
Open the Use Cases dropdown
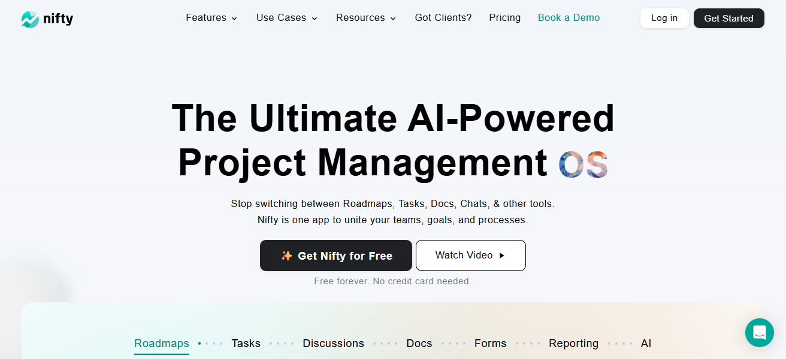[x=286, y=18]
